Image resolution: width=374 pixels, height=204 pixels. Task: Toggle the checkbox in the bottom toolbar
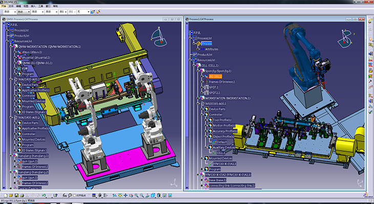74,195
